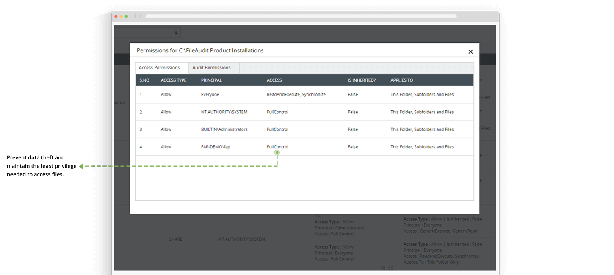Click Principal : Administrators in background page
This screenshot has height=275, width=614.
[x=339, y=228]
